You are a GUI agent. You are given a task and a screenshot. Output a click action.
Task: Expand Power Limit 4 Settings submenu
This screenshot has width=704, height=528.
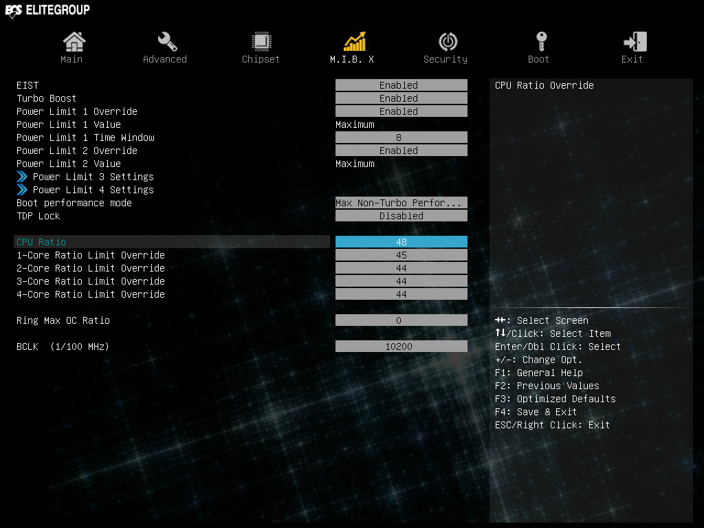tap(93, 190)
